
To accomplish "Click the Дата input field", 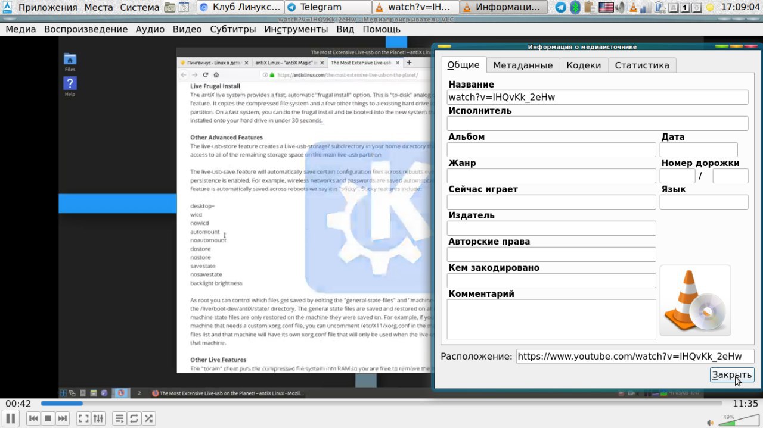I will coord(699,149).
